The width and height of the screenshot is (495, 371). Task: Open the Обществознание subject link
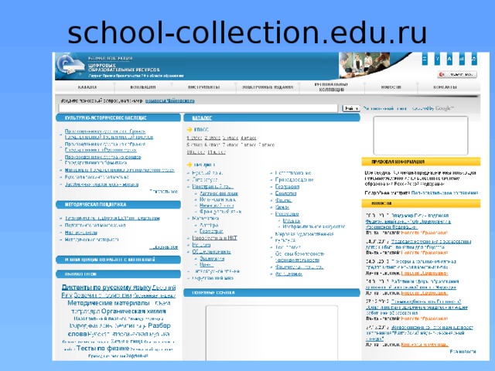pyautogui.click(x=211, y=252)
